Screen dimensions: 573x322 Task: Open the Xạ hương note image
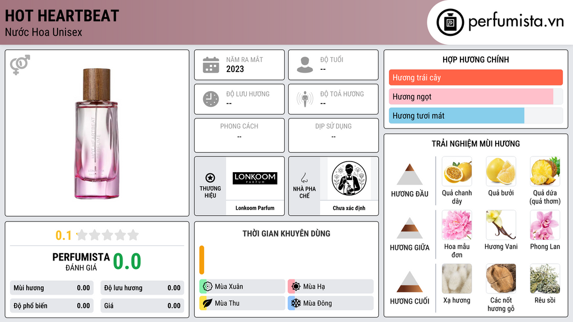[x=457, y=278]
